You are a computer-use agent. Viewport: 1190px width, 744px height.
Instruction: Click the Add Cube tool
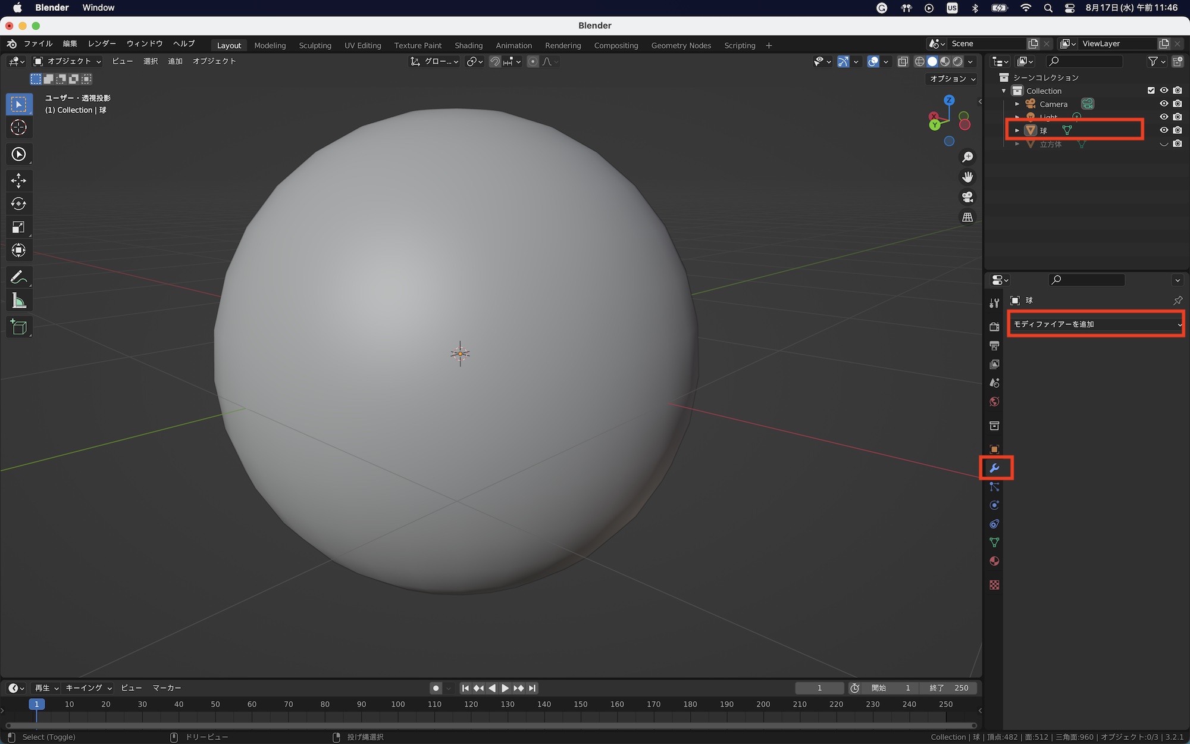point(18,327)
